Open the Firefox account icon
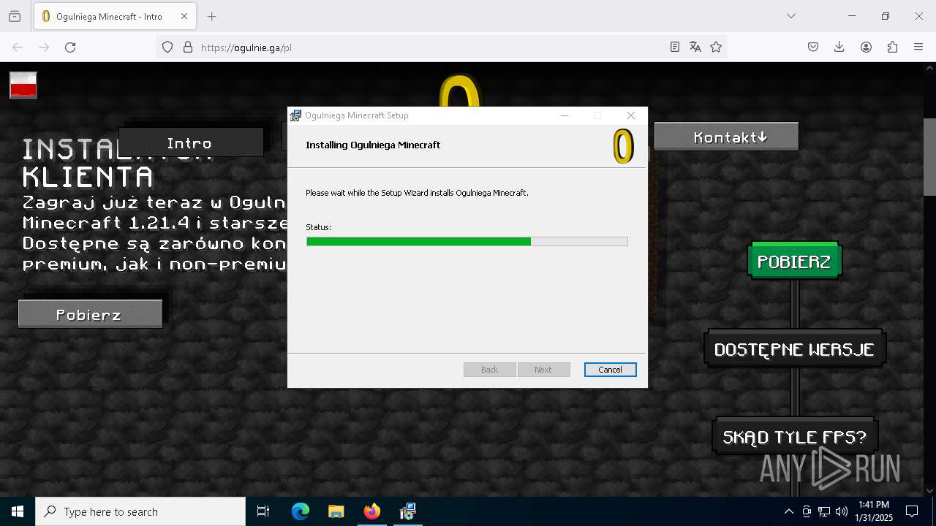This screenshot has width=936, height=526. point(866,47)
